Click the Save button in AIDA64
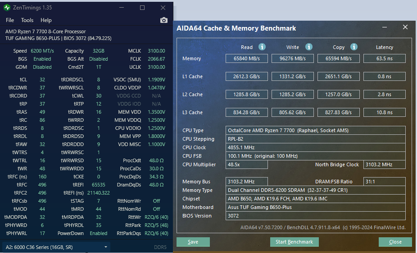 pyautogui.click(x=193, y=242)
